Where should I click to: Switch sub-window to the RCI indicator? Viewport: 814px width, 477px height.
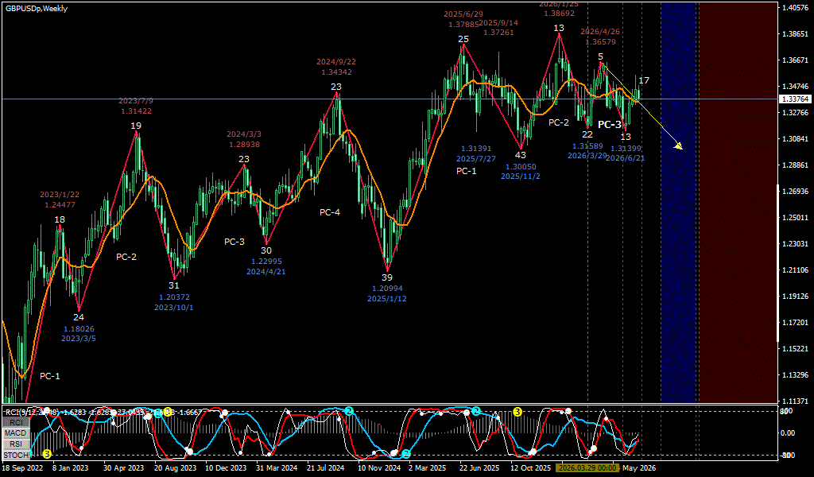16,422
